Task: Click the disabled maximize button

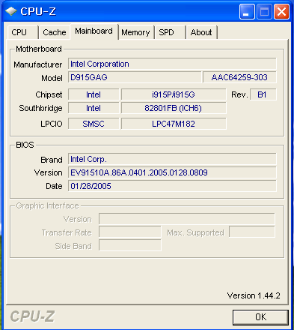Action: click(264, 12)
